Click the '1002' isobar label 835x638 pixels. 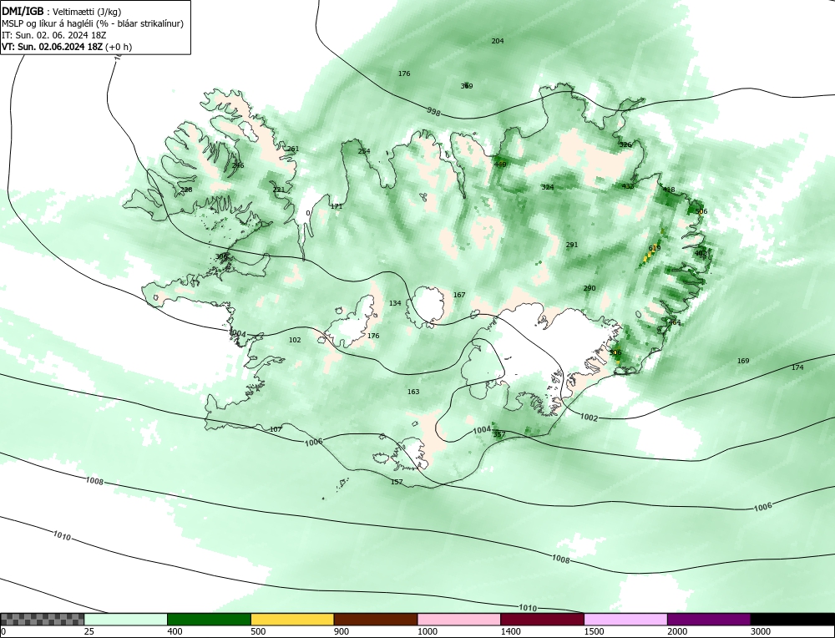pos(589,417)
